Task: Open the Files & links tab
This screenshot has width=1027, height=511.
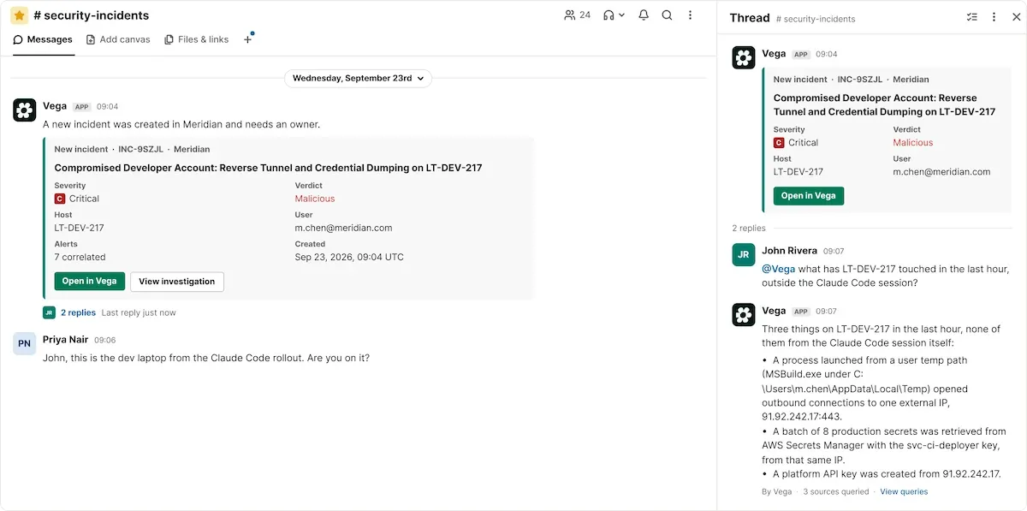Action: pos(197,39)
